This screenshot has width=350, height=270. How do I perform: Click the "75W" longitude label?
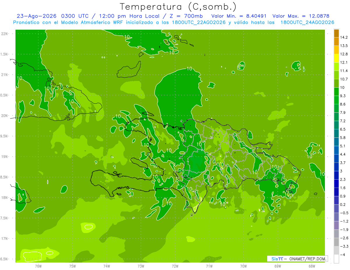[x=73, y=266]
